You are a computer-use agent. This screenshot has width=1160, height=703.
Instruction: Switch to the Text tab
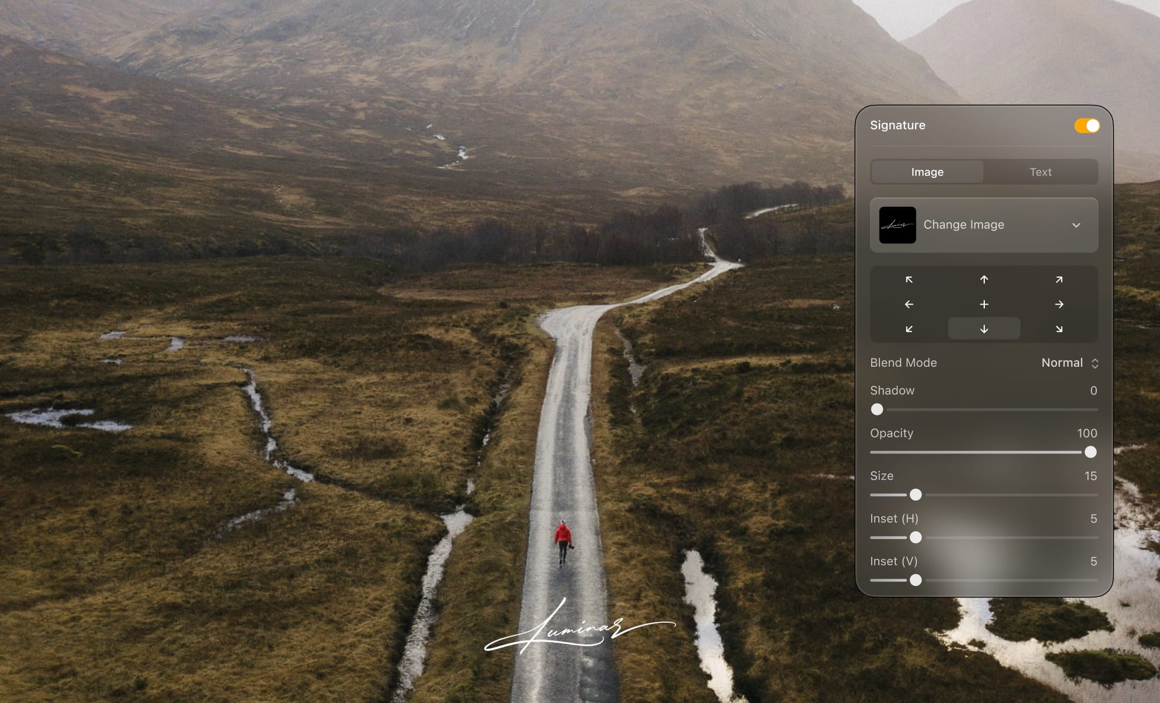pos(1040,172)
